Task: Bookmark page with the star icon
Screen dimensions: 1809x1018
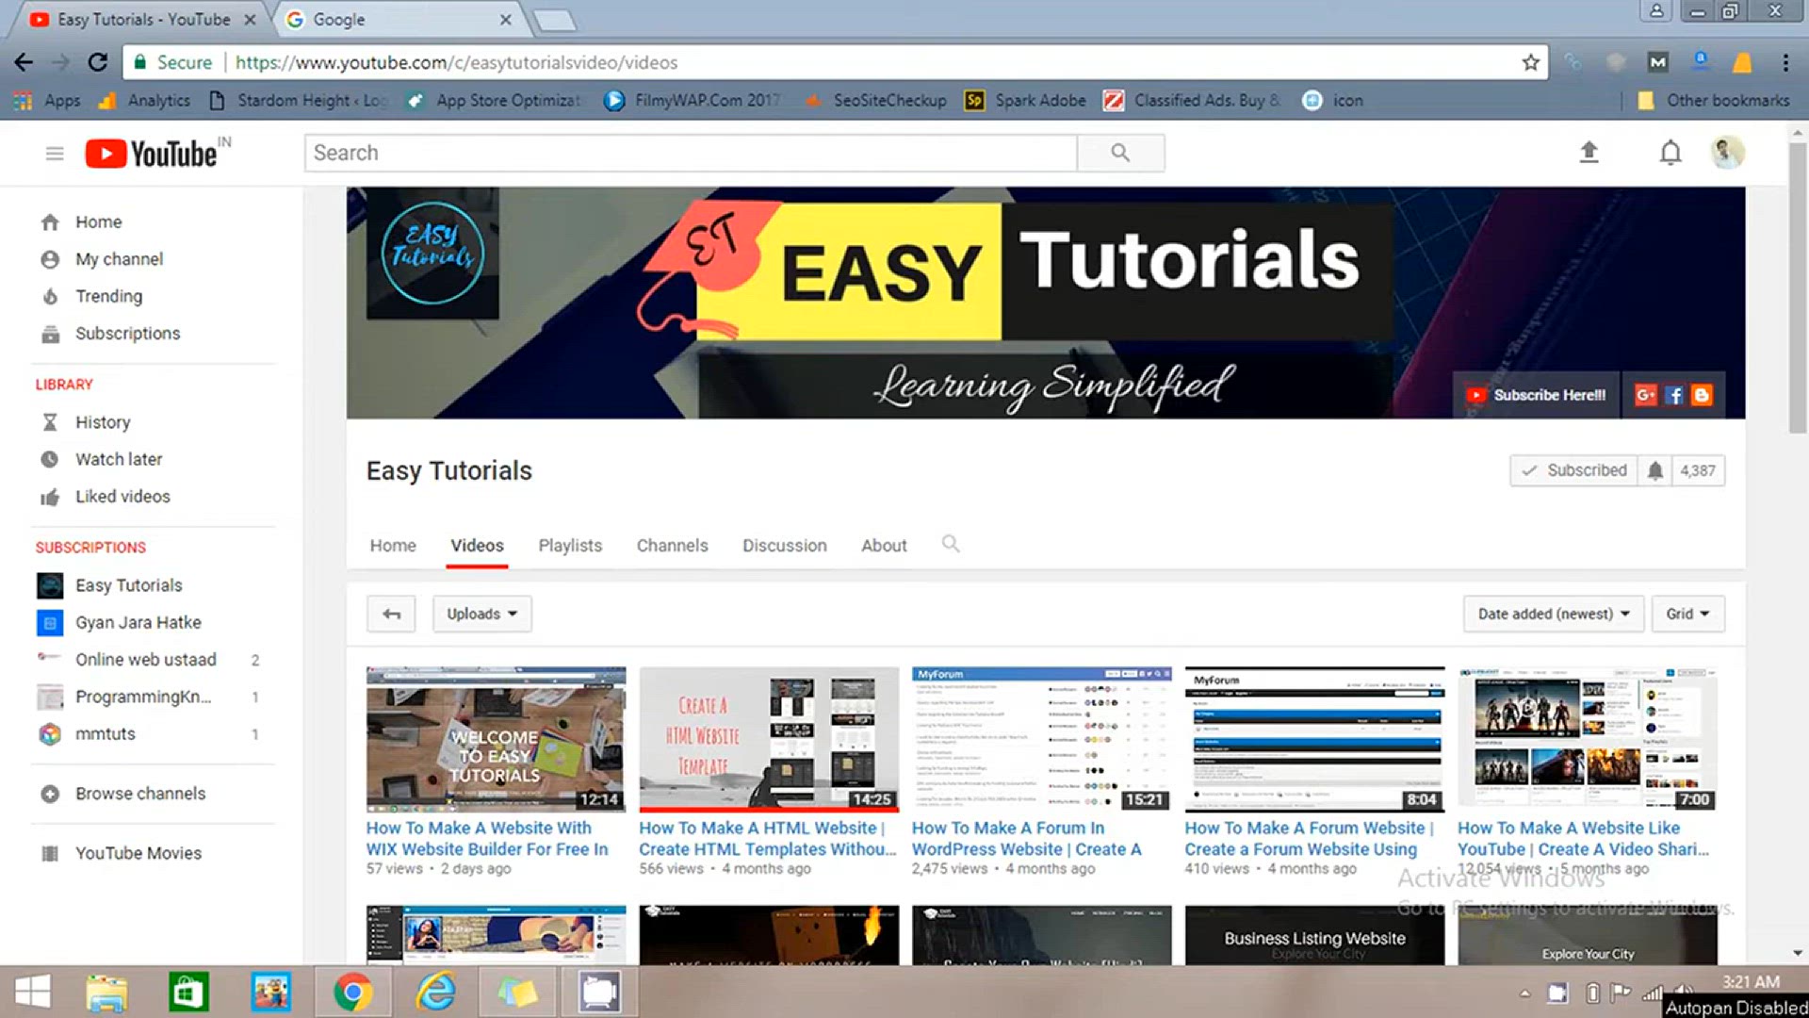Action: click(1530, 62)
